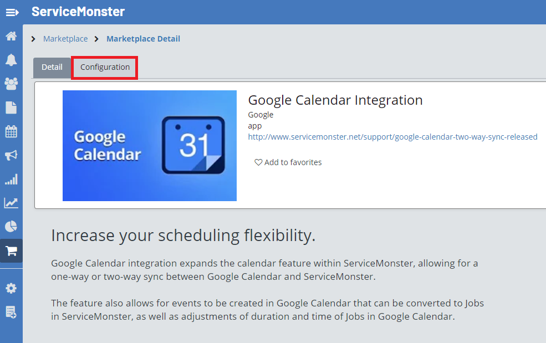Click the add document icon in sidebar

[x=11, y=312]
